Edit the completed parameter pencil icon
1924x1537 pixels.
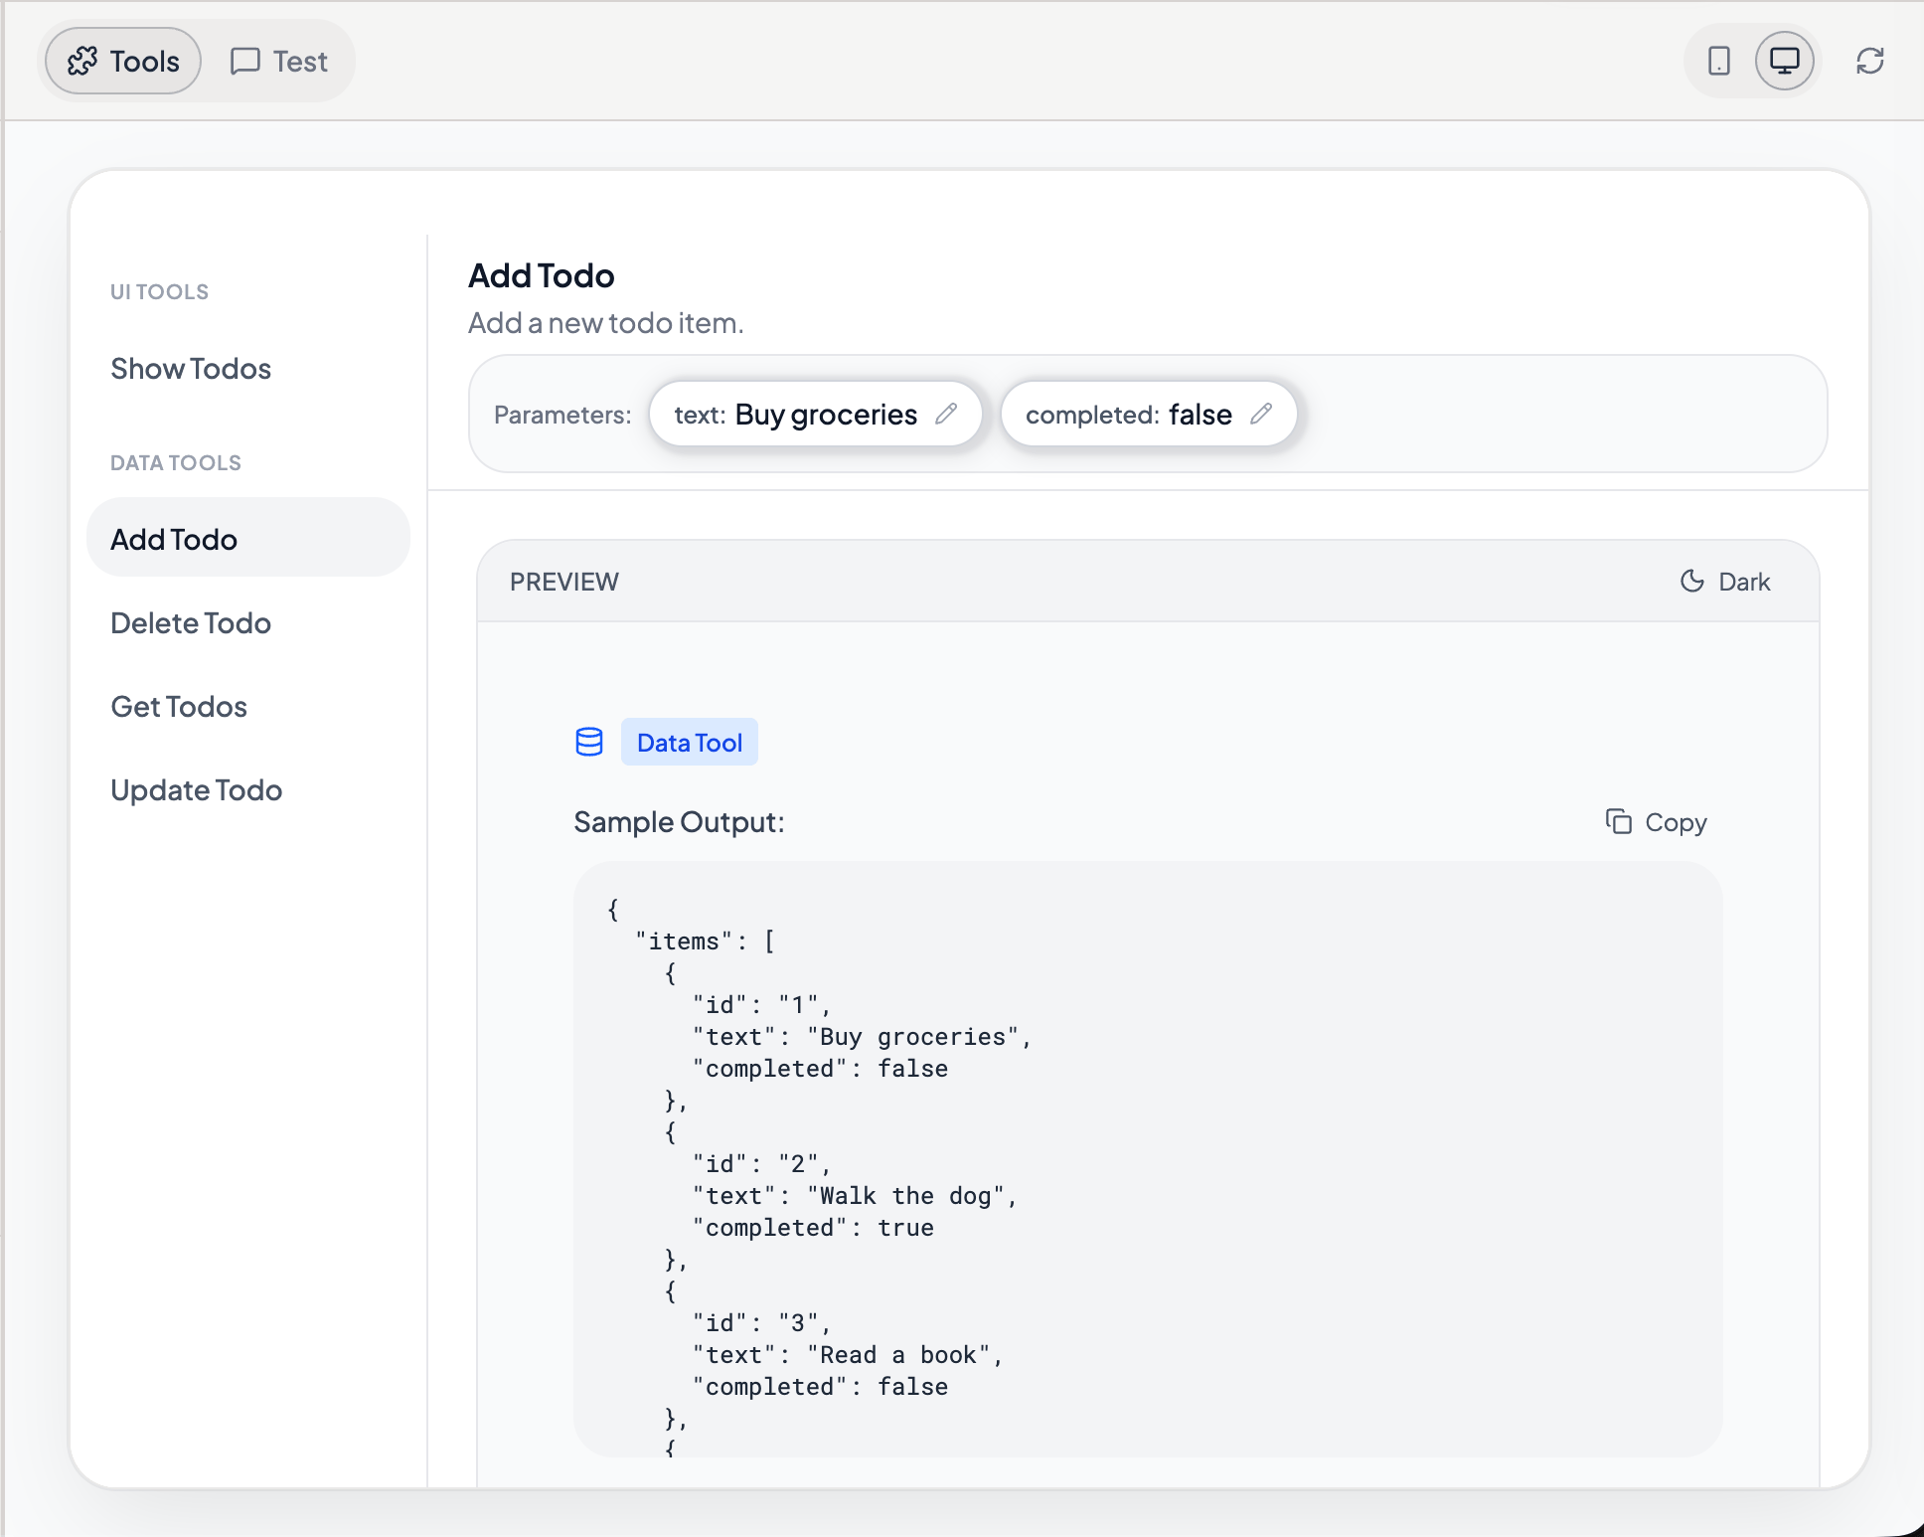pyautogui.click(x=1261, y=414)
